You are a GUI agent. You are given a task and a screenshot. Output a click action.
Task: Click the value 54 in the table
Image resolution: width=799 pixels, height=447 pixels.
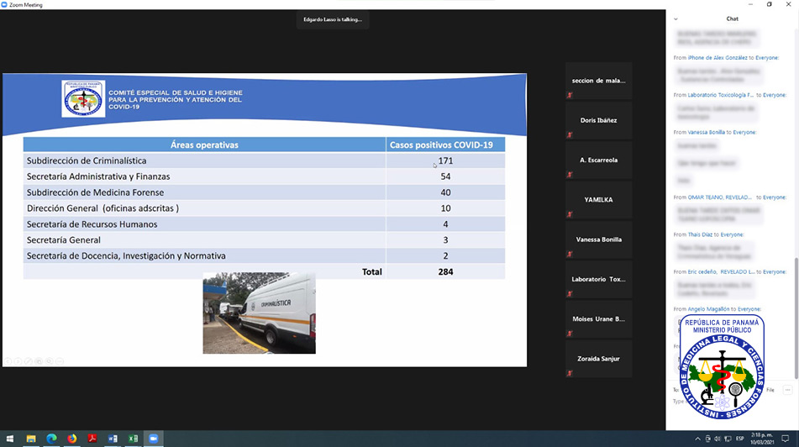tap(445, 176)
